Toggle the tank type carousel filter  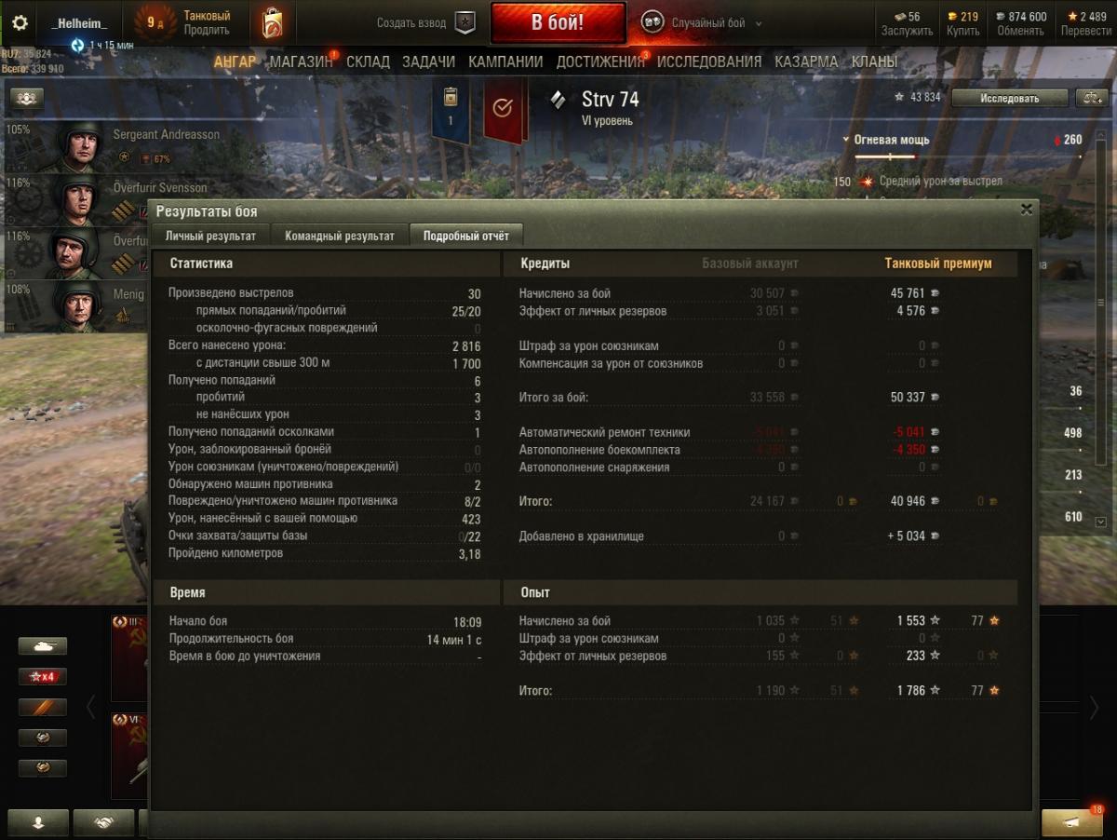(x=43, y=646)
